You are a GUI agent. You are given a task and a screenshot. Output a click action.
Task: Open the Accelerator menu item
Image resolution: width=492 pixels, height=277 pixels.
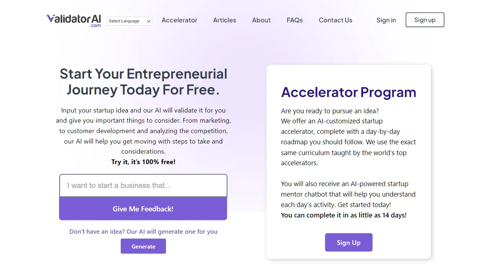click(179, 20)
